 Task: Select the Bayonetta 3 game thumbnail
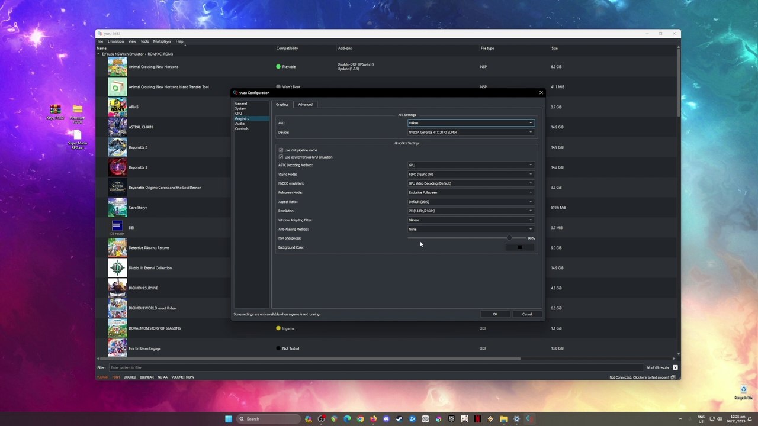point(117,167)
